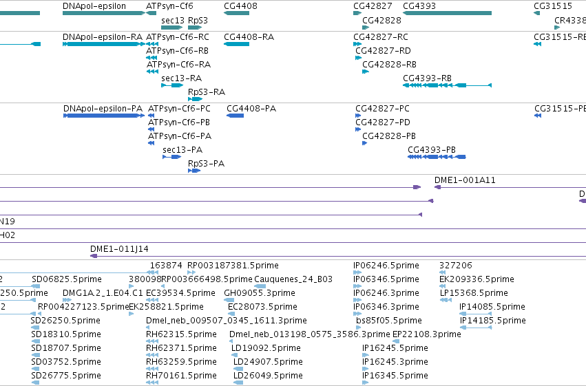Open EST IP16245.3prime
This screenshot has height=386, width=586.
pos(395,362)
